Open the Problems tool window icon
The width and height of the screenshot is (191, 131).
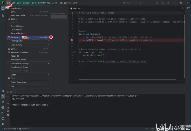3,119
